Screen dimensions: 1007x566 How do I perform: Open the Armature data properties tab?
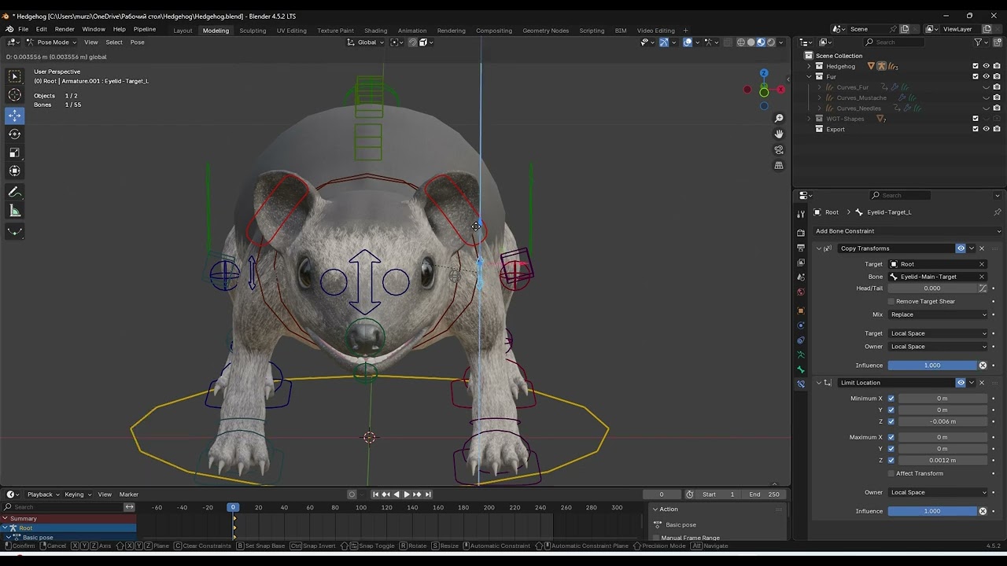801,355
